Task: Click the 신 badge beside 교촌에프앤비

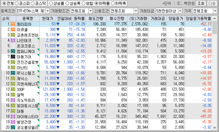Action: tap(13, 35)
